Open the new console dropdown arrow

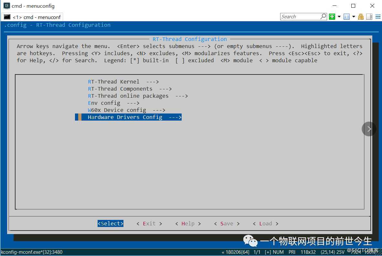tap(339, 16)
